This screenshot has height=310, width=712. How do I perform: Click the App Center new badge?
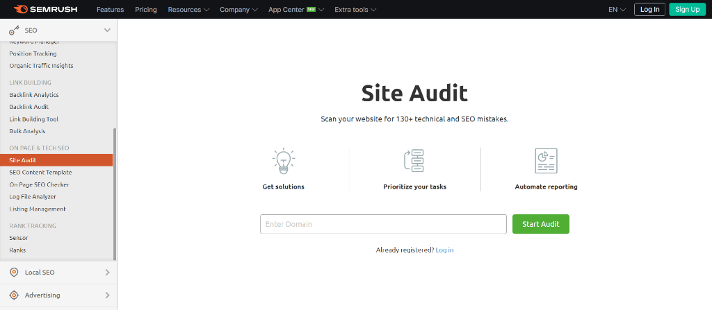[311, 9]
